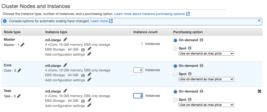This screenshot has height=112, width=267.
Task: Expand Task node max price dropdown
Action: click(206, 105)
